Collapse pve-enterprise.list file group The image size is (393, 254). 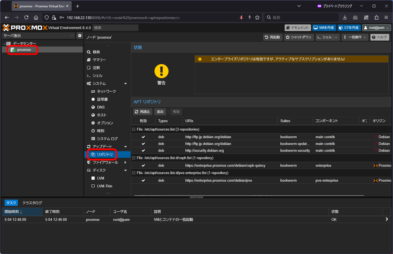tap(134, 173)
